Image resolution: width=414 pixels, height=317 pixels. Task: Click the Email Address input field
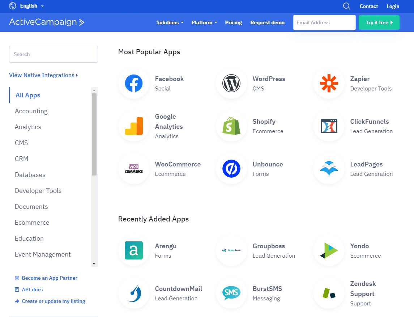[x=324, y=22]
